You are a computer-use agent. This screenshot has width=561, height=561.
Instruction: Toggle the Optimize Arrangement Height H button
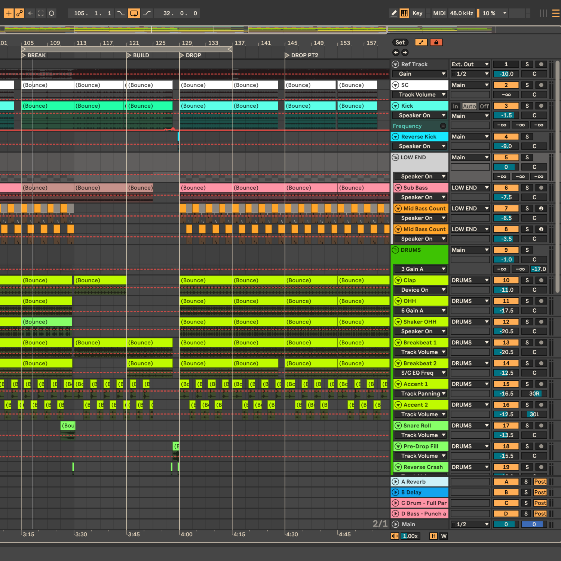(x=433, y=536)
